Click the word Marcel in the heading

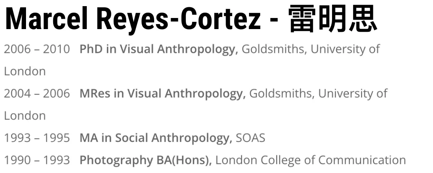(46, 20)
